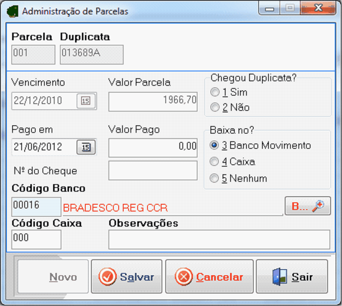
Task: Focus the Nº do Cheque field
Action: [x=153, y=170]
